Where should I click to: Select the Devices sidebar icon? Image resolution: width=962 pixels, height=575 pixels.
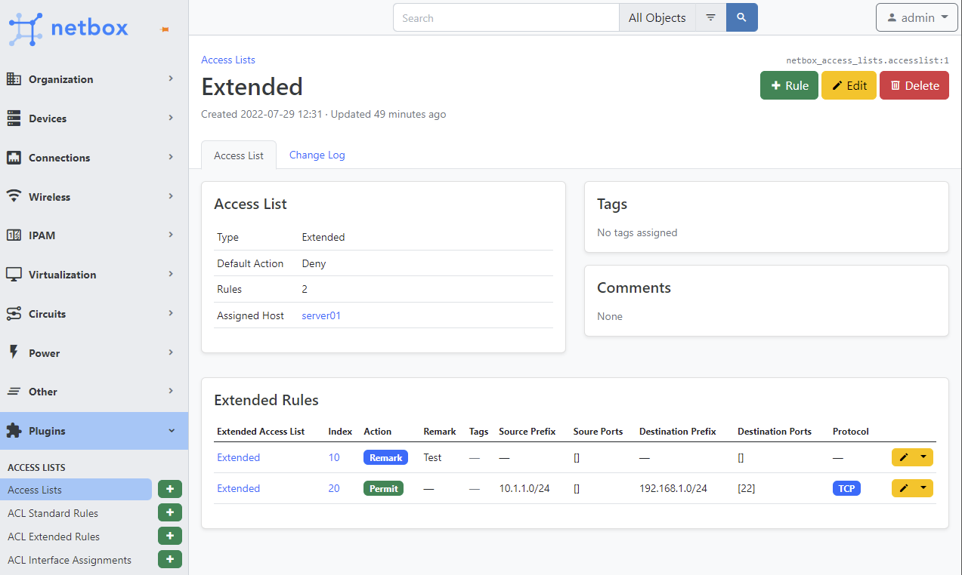(13, 118)
